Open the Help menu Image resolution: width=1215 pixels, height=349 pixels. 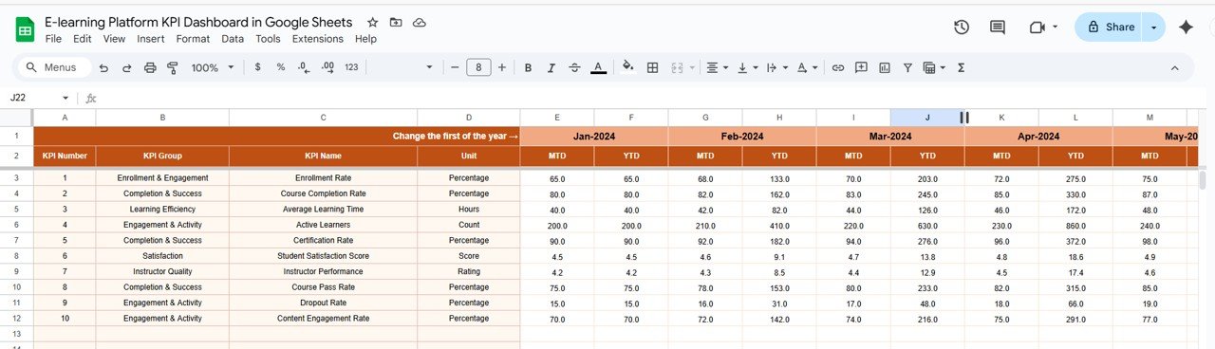[365, 39]
